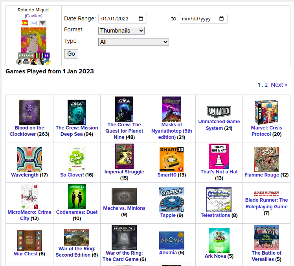Open Unmatched Game System link
Viewport: 294px width, 266px height.
(219, 125)
